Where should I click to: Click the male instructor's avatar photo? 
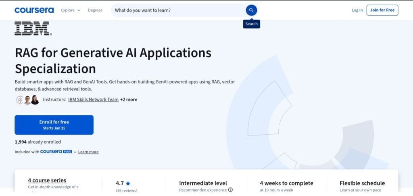point(27,100)
